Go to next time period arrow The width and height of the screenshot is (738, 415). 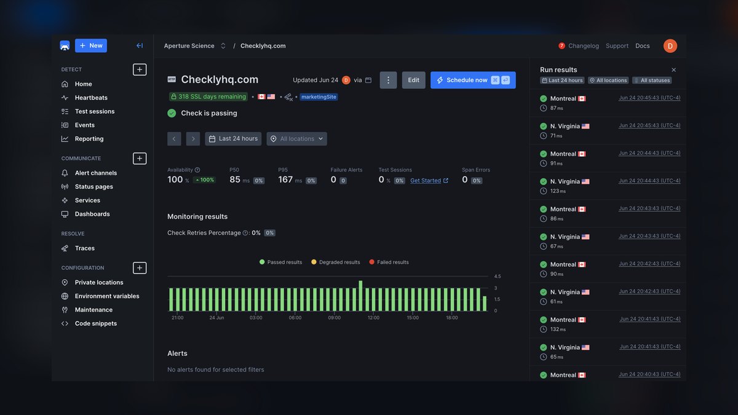pos(193,139)
